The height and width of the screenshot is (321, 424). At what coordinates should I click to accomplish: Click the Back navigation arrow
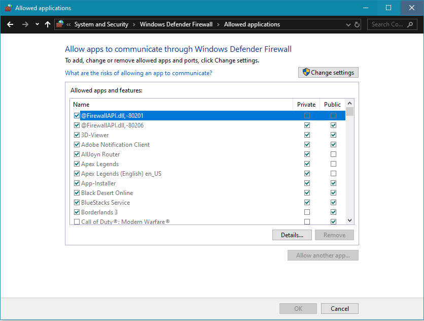(11, 24)
